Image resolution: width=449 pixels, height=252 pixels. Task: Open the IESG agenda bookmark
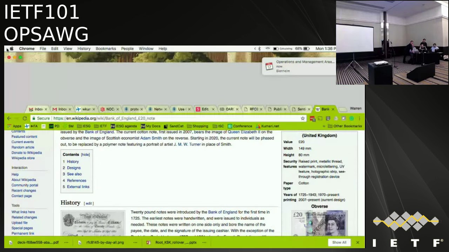pos(123,126)
